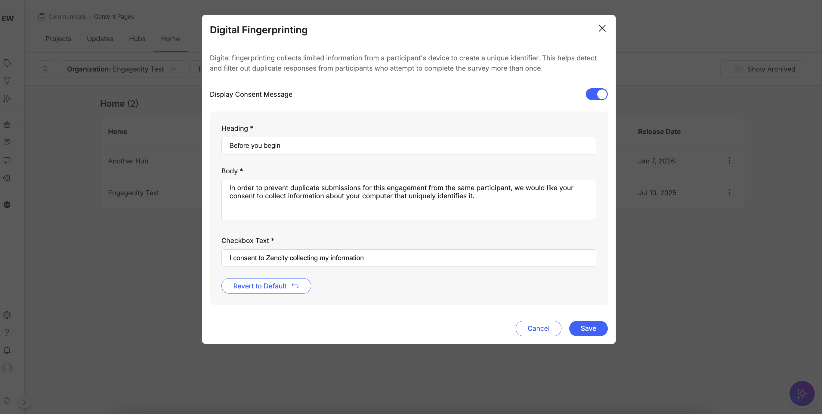Open Another Hub row options menu
822x414 pixels.
click(x=729, y=161)
